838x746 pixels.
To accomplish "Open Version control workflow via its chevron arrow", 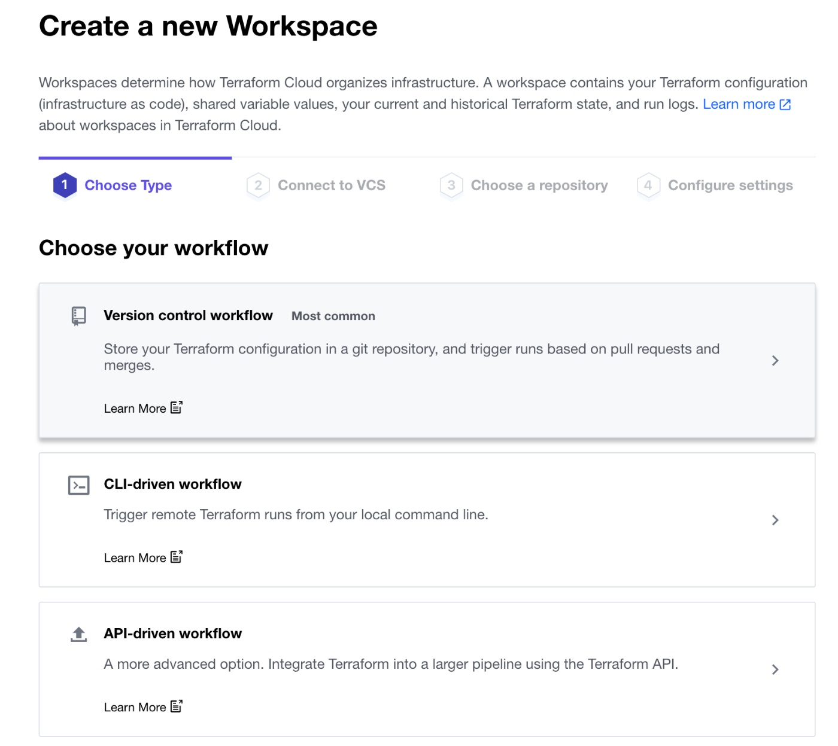I will (775, 361).
